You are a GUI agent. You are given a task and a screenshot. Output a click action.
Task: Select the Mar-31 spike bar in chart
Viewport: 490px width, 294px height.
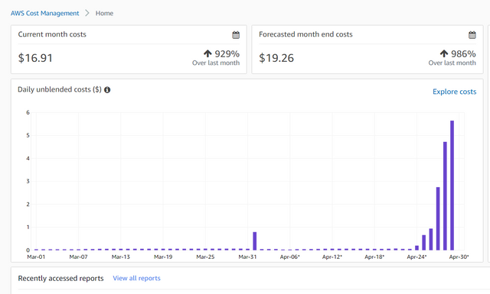coord(255,241)
